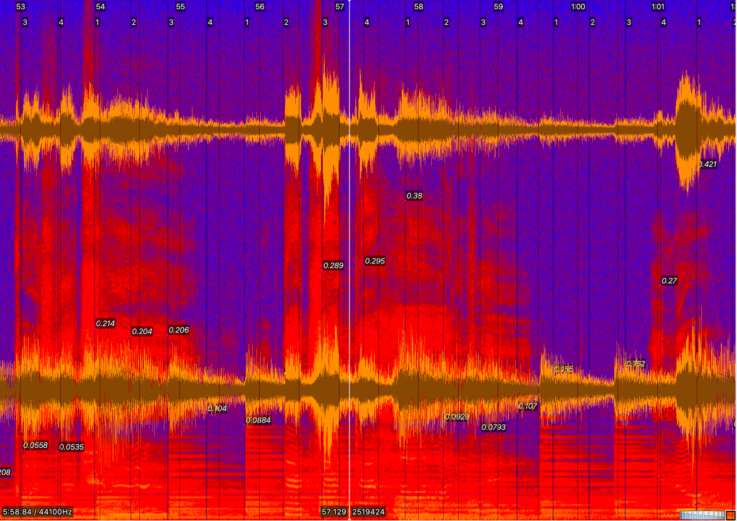Select the 0.204 curve point label
737x521 pixels.
142,331
